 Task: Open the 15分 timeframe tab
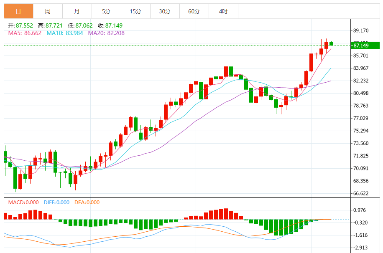135,11
